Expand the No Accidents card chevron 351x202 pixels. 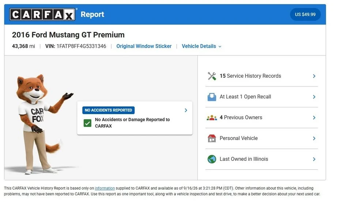pos(186,110)
